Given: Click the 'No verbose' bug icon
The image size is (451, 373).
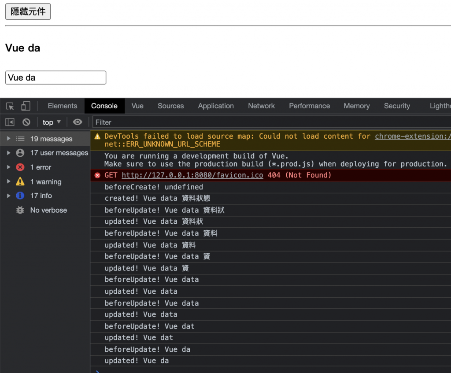Looking at the screenshot, I should pos(20,210).
